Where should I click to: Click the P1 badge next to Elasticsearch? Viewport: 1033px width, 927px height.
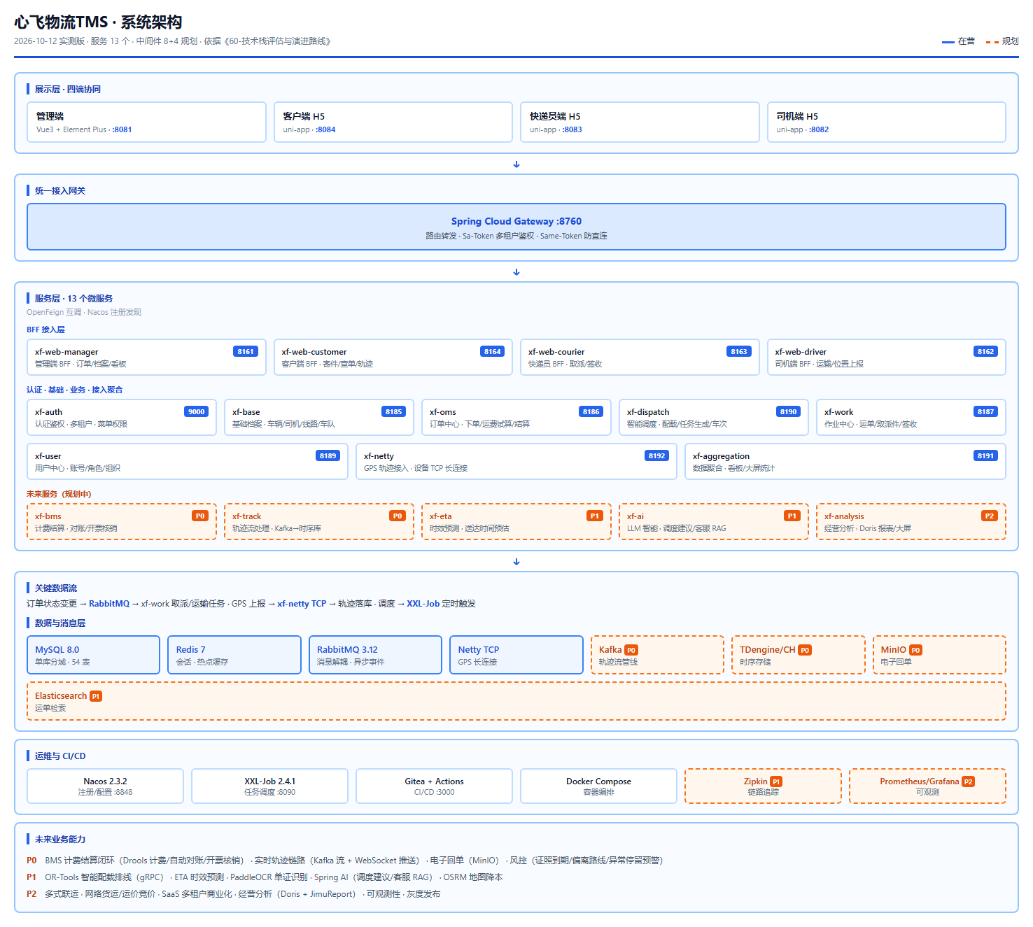click(x=96, y=696)
